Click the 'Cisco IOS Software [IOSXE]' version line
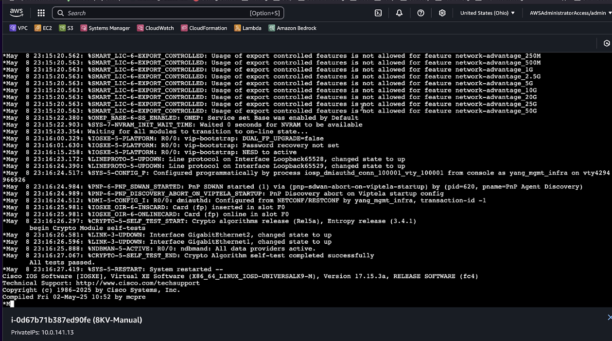 (240, 276)
